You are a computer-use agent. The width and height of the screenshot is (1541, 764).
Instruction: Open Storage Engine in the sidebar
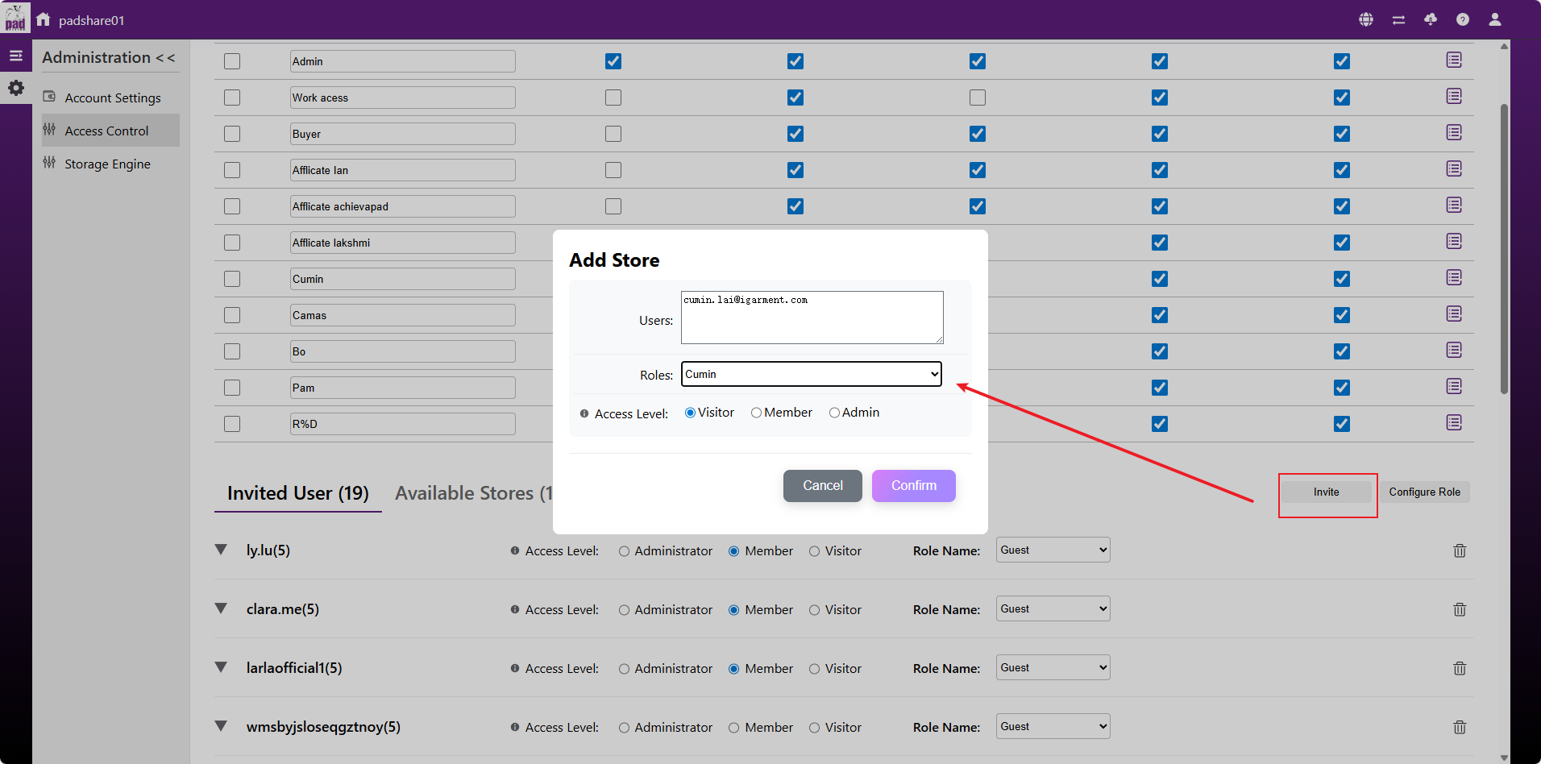pyautogui.click(x=107, y=164)
